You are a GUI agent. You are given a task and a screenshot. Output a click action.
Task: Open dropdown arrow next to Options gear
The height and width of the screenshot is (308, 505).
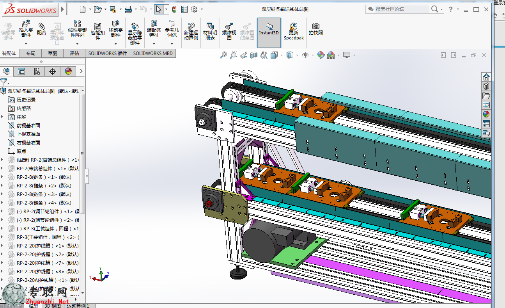click(x=202, y=9)
